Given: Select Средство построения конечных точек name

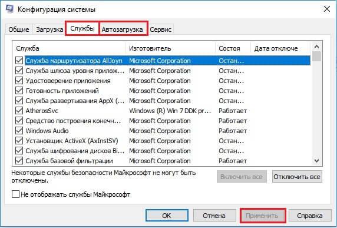Looking at the screenshot, I should [73, 121].
